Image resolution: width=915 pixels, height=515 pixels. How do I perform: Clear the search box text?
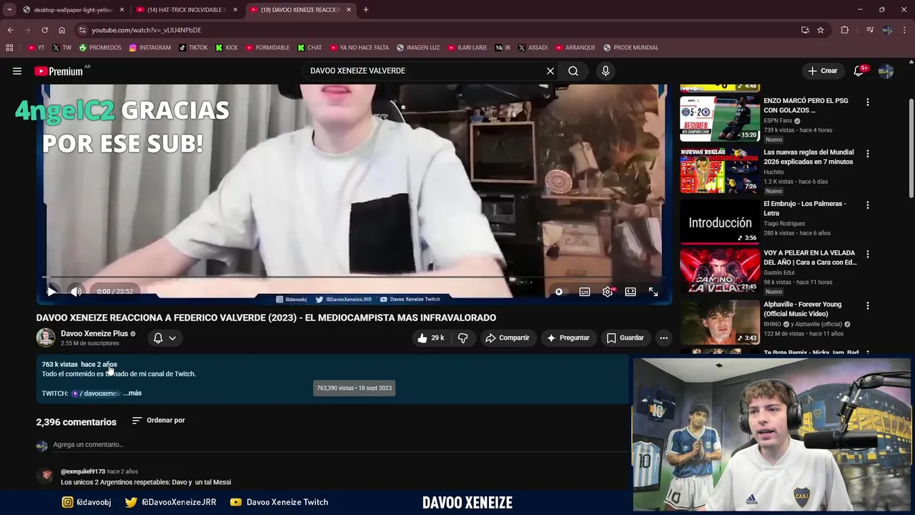click(x=550, y=71)
